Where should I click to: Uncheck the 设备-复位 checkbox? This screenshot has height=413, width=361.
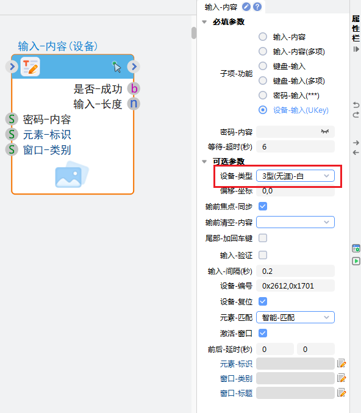263,301
